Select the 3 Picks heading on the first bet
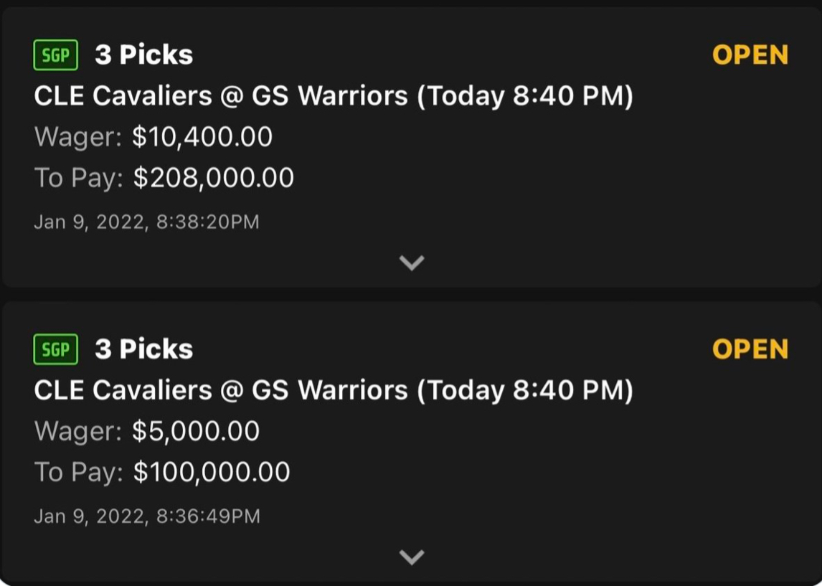Image resolution: width=822 pixels, height=586 pixels. [x=143, y=55]
